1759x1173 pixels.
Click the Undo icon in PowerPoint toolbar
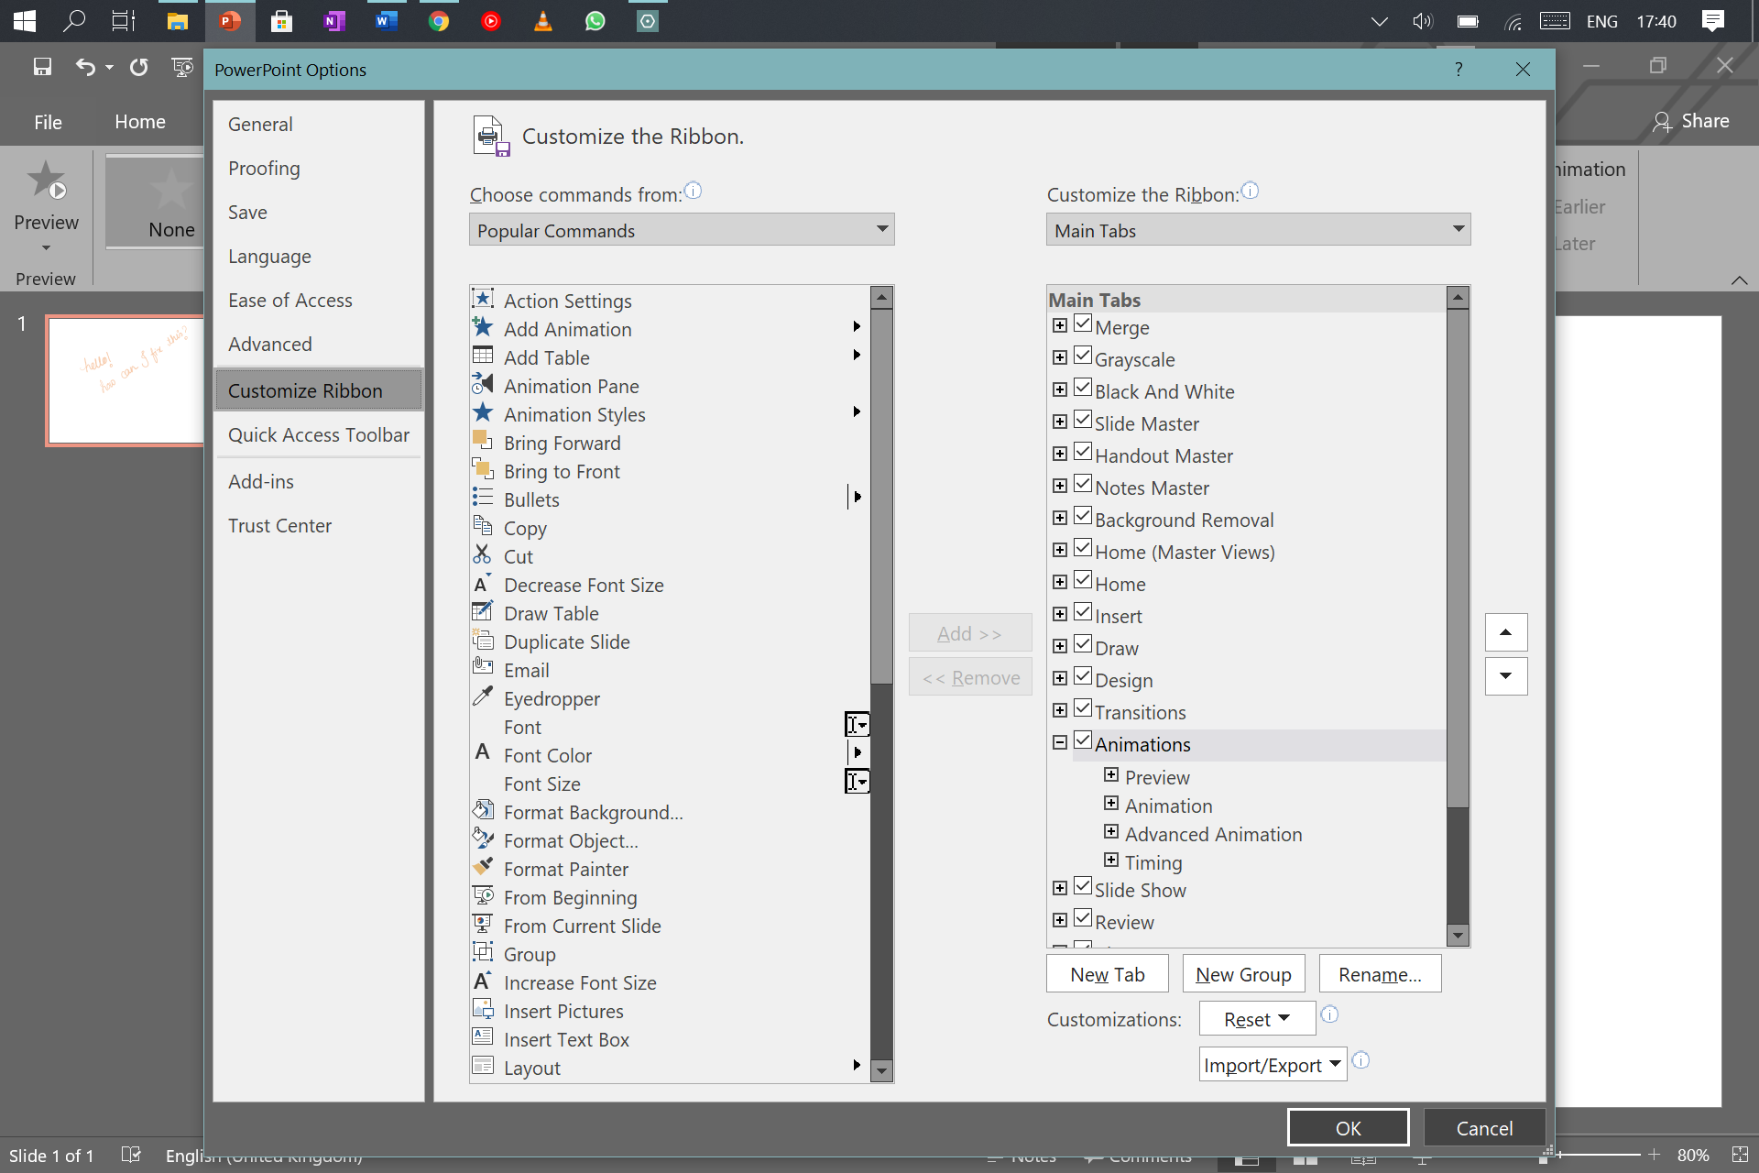click(85, 67)
